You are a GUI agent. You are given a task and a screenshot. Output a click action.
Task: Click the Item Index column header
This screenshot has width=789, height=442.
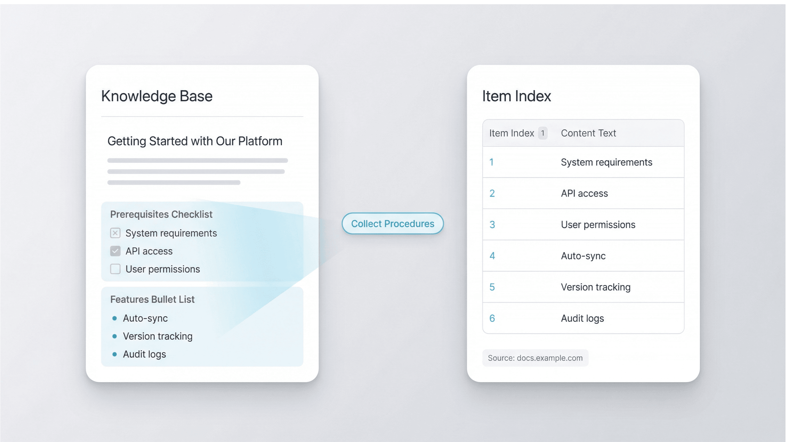[x=511, y=133]
